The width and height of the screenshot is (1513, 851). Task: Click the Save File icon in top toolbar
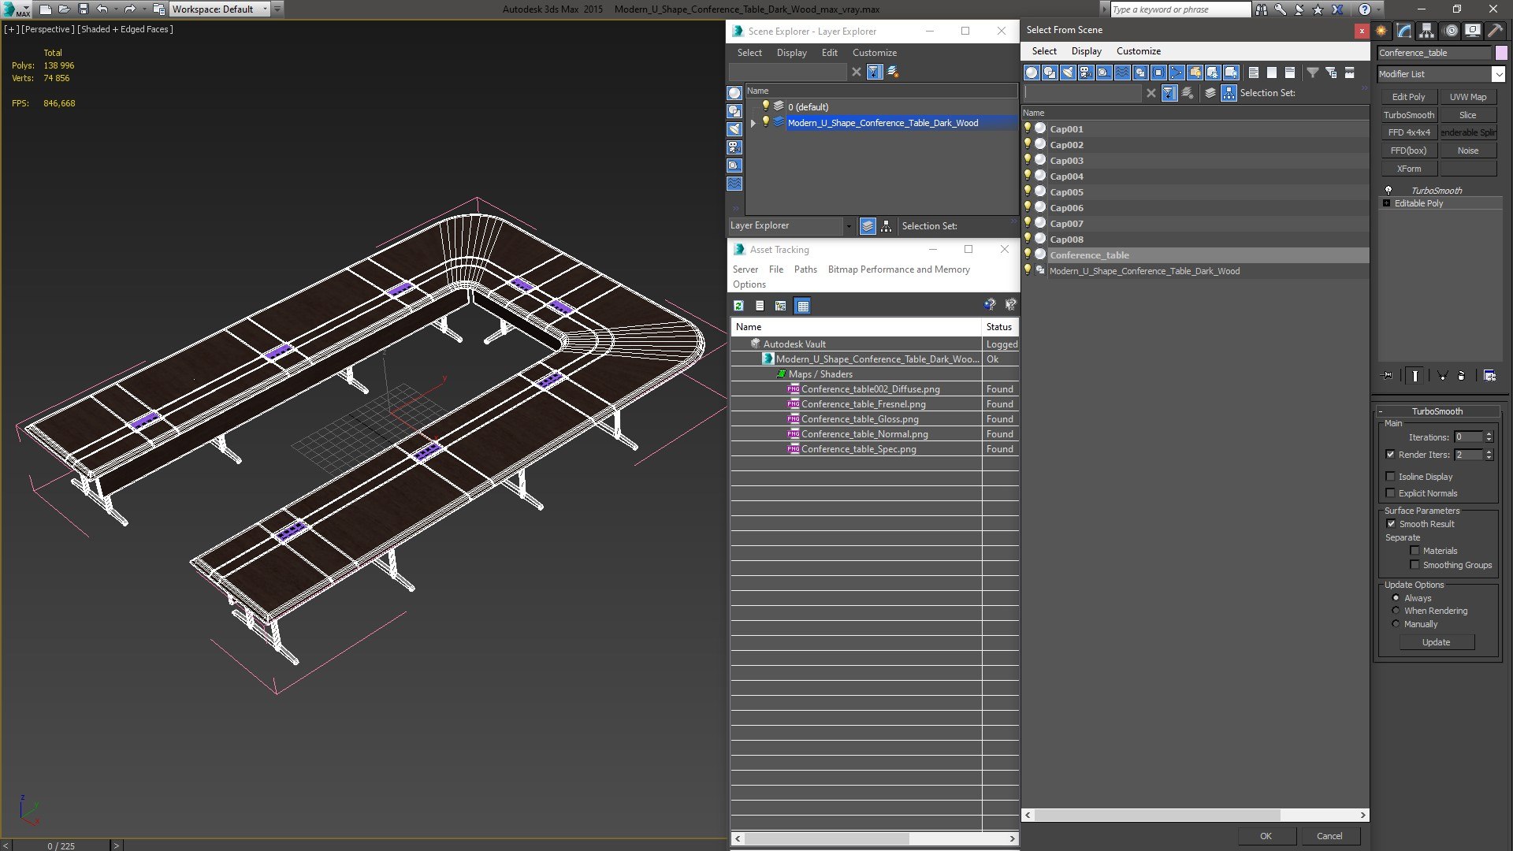coord(84,9)
